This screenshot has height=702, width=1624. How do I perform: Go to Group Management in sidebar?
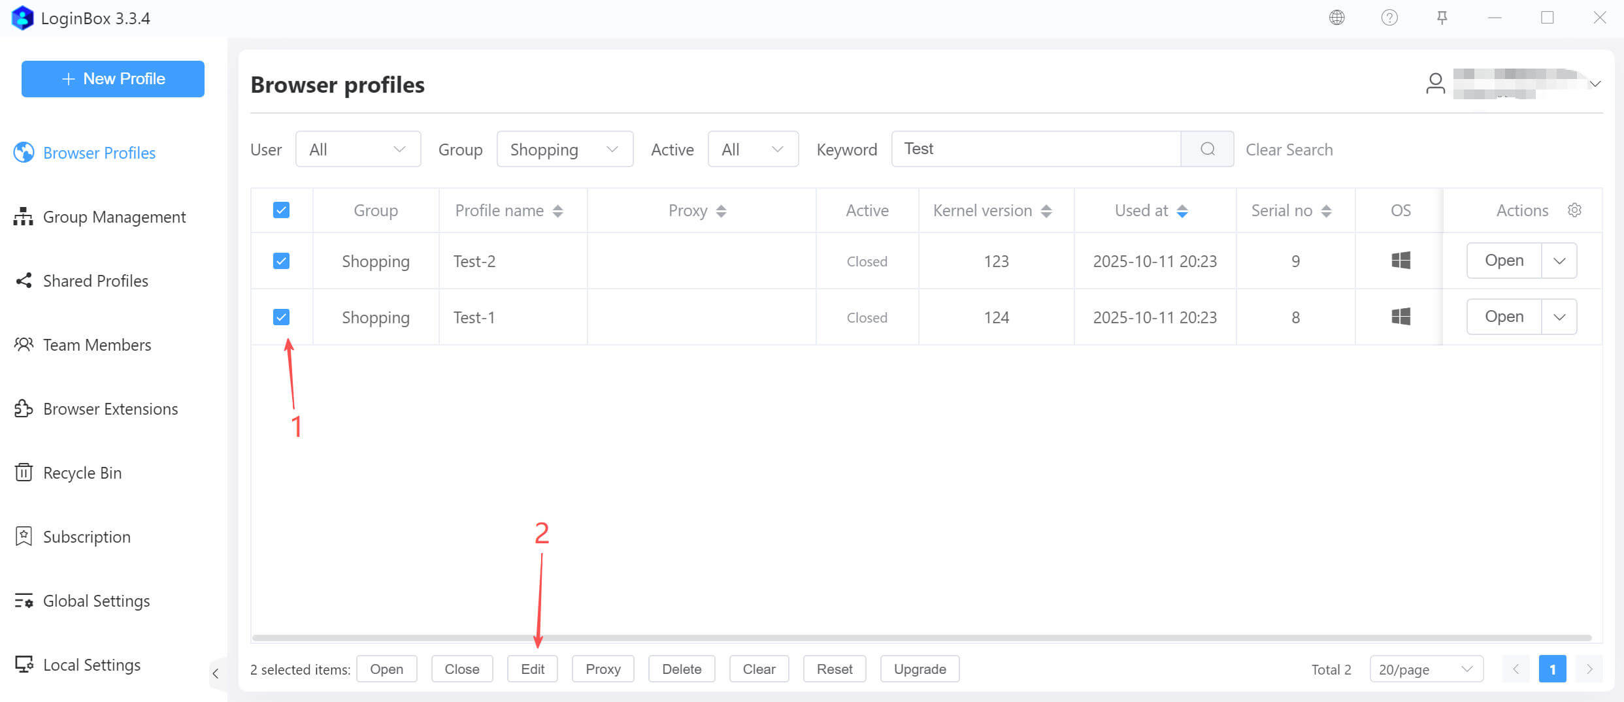point(114,217)
